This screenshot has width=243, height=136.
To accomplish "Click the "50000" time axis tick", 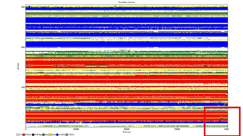I will click(127, 129).
